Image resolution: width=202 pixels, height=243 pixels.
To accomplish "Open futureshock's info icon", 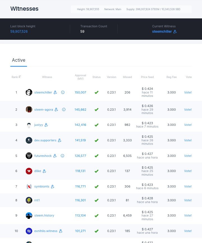I will [x=62, y=156].
